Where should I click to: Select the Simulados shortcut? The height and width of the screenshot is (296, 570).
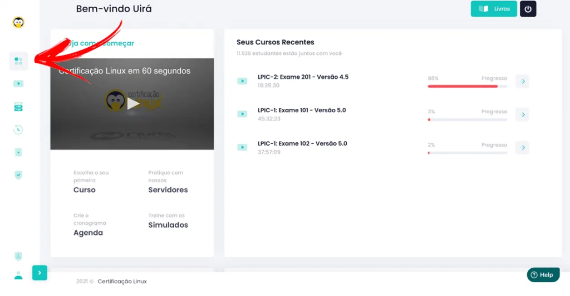click(x=168, y=225)
